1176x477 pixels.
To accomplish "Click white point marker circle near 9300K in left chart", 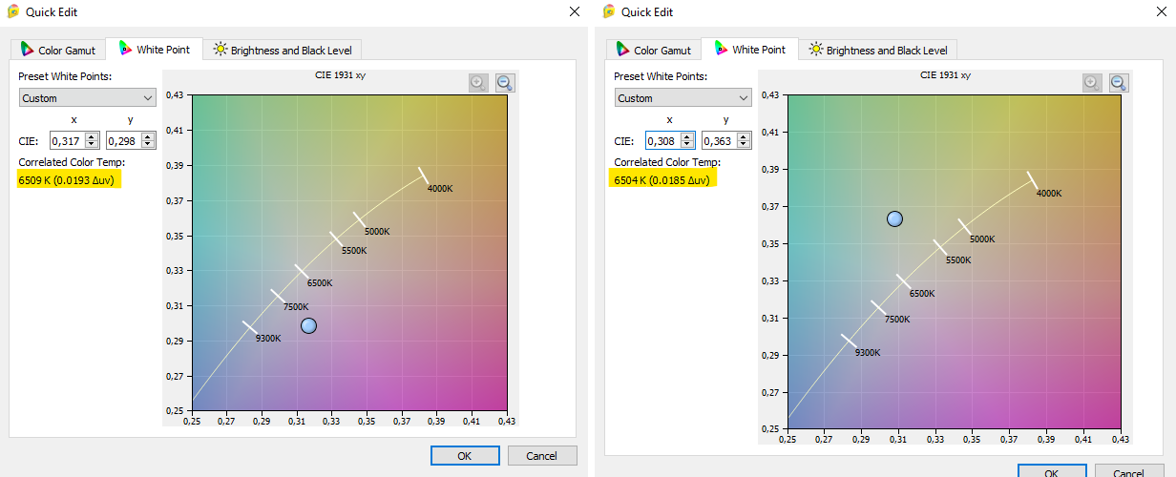I will tap(308, 326).
